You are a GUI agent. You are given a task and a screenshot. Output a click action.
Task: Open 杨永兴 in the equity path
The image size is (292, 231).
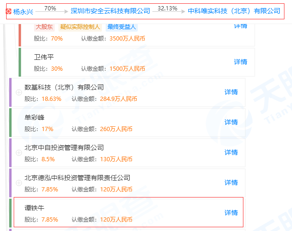click(23, 11)
